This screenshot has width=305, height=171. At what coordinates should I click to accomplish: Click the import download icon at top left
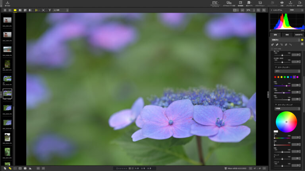click(x=8, y=3)
